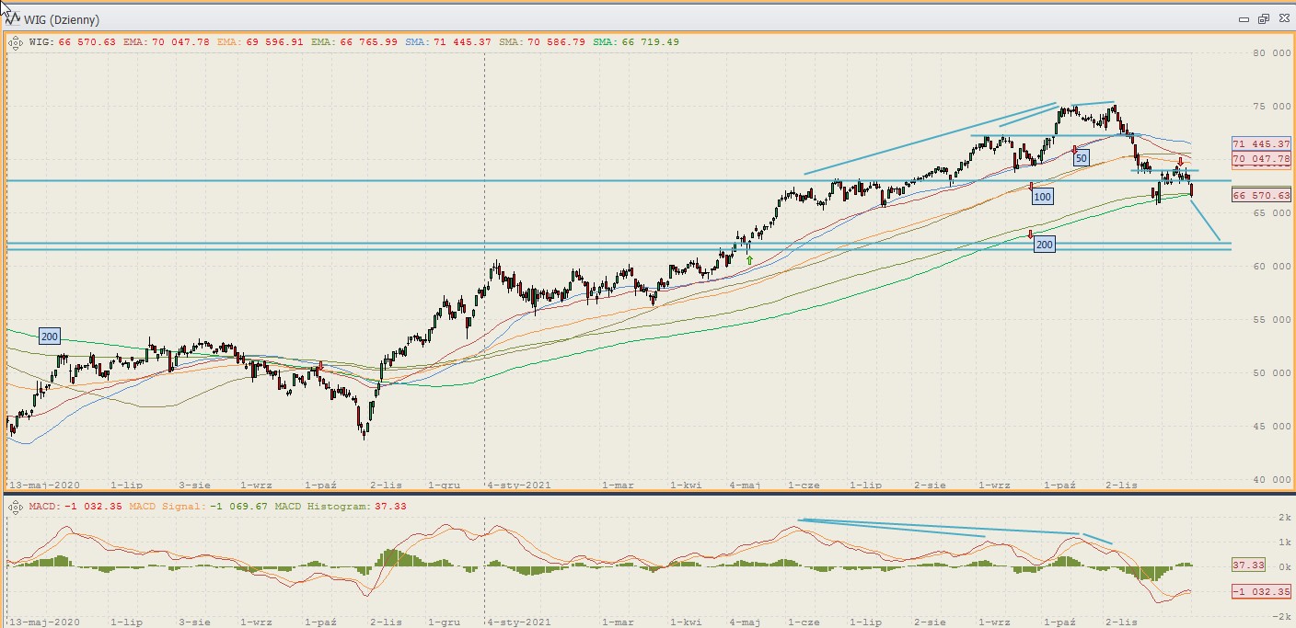Close the WIG (Dzienny) chart window
1296x628 pixels.
point(1281,18)
